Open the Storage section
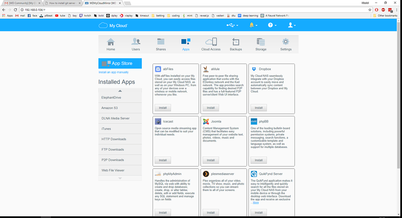Image resolution: width=402 pixels, height=218 pixels. coord(261,44)
